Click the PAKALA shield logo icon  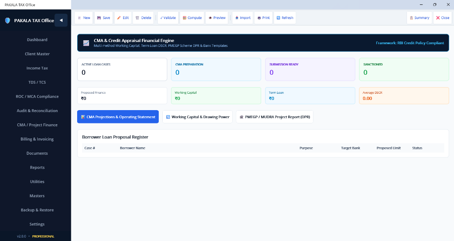pos(8,20)
